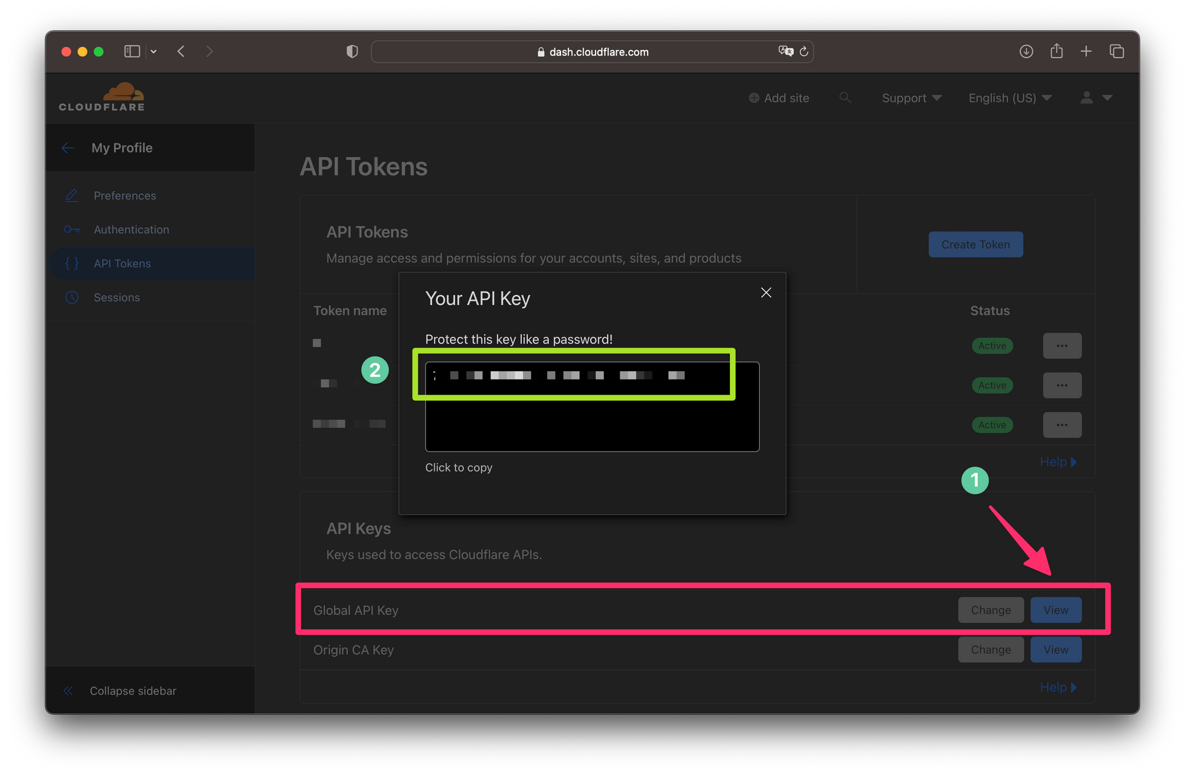This screenshot has width=1185, height=774.
Task: Open the user account menu
Action: tap(1096, 98)
